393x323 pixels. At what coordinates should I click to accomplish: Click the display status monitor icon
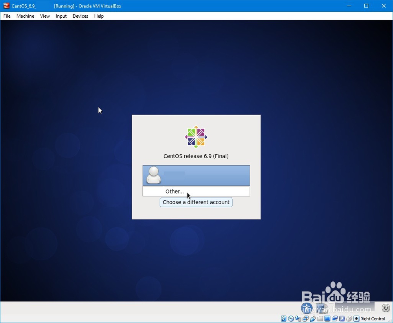click(327, 319)
